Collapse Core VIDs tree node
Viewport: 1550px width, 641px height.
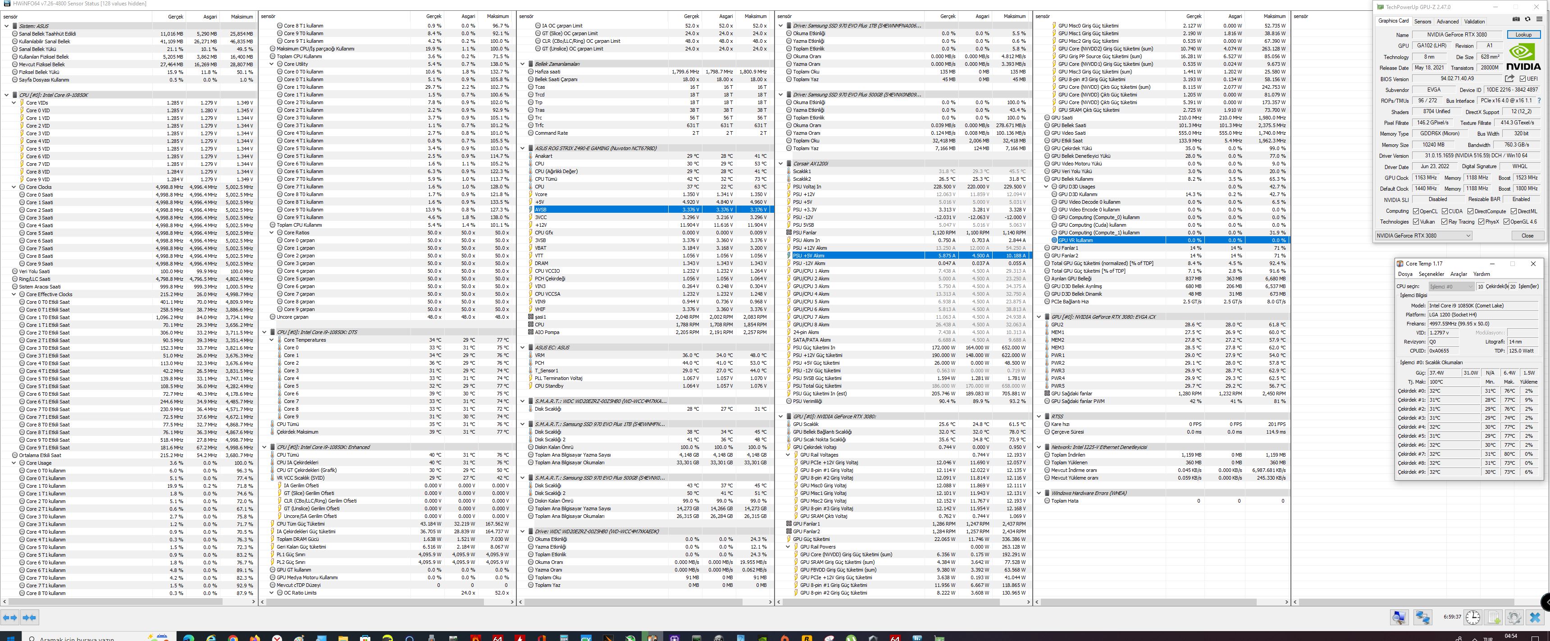click(x=14, y=103)
